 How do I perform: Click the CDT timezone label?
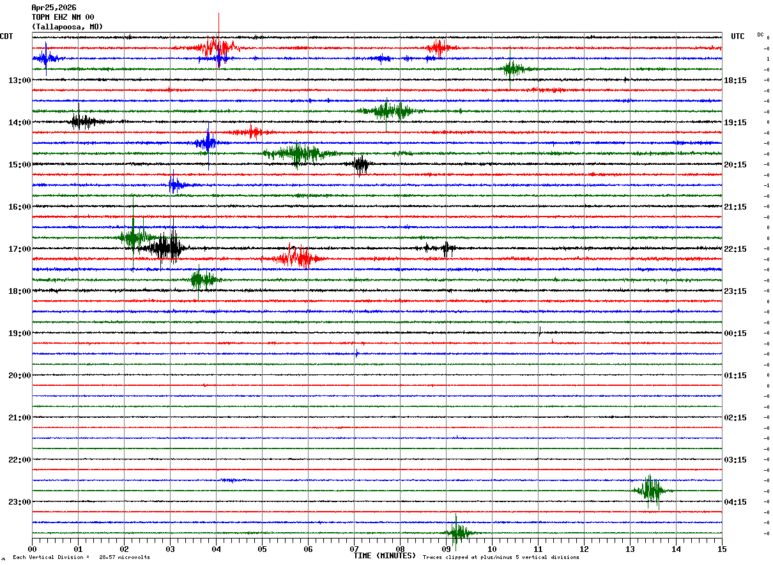(x=6, y=36)
